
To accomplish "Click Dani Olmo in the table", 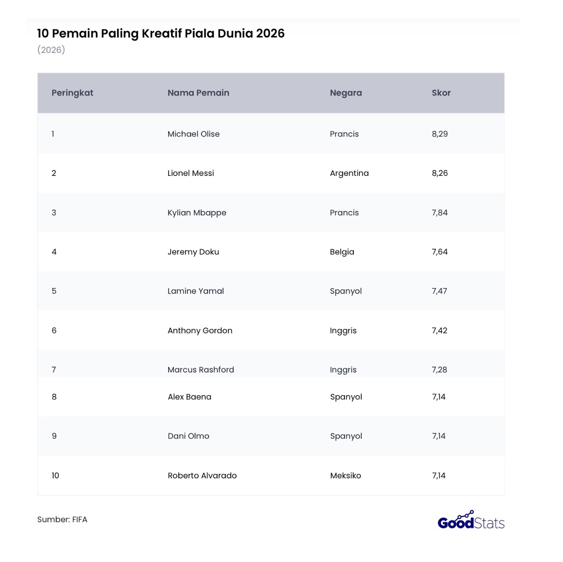I will coord(188,436).
